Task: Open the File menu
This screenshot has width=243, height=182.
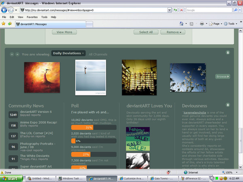Action: [4, 17]
